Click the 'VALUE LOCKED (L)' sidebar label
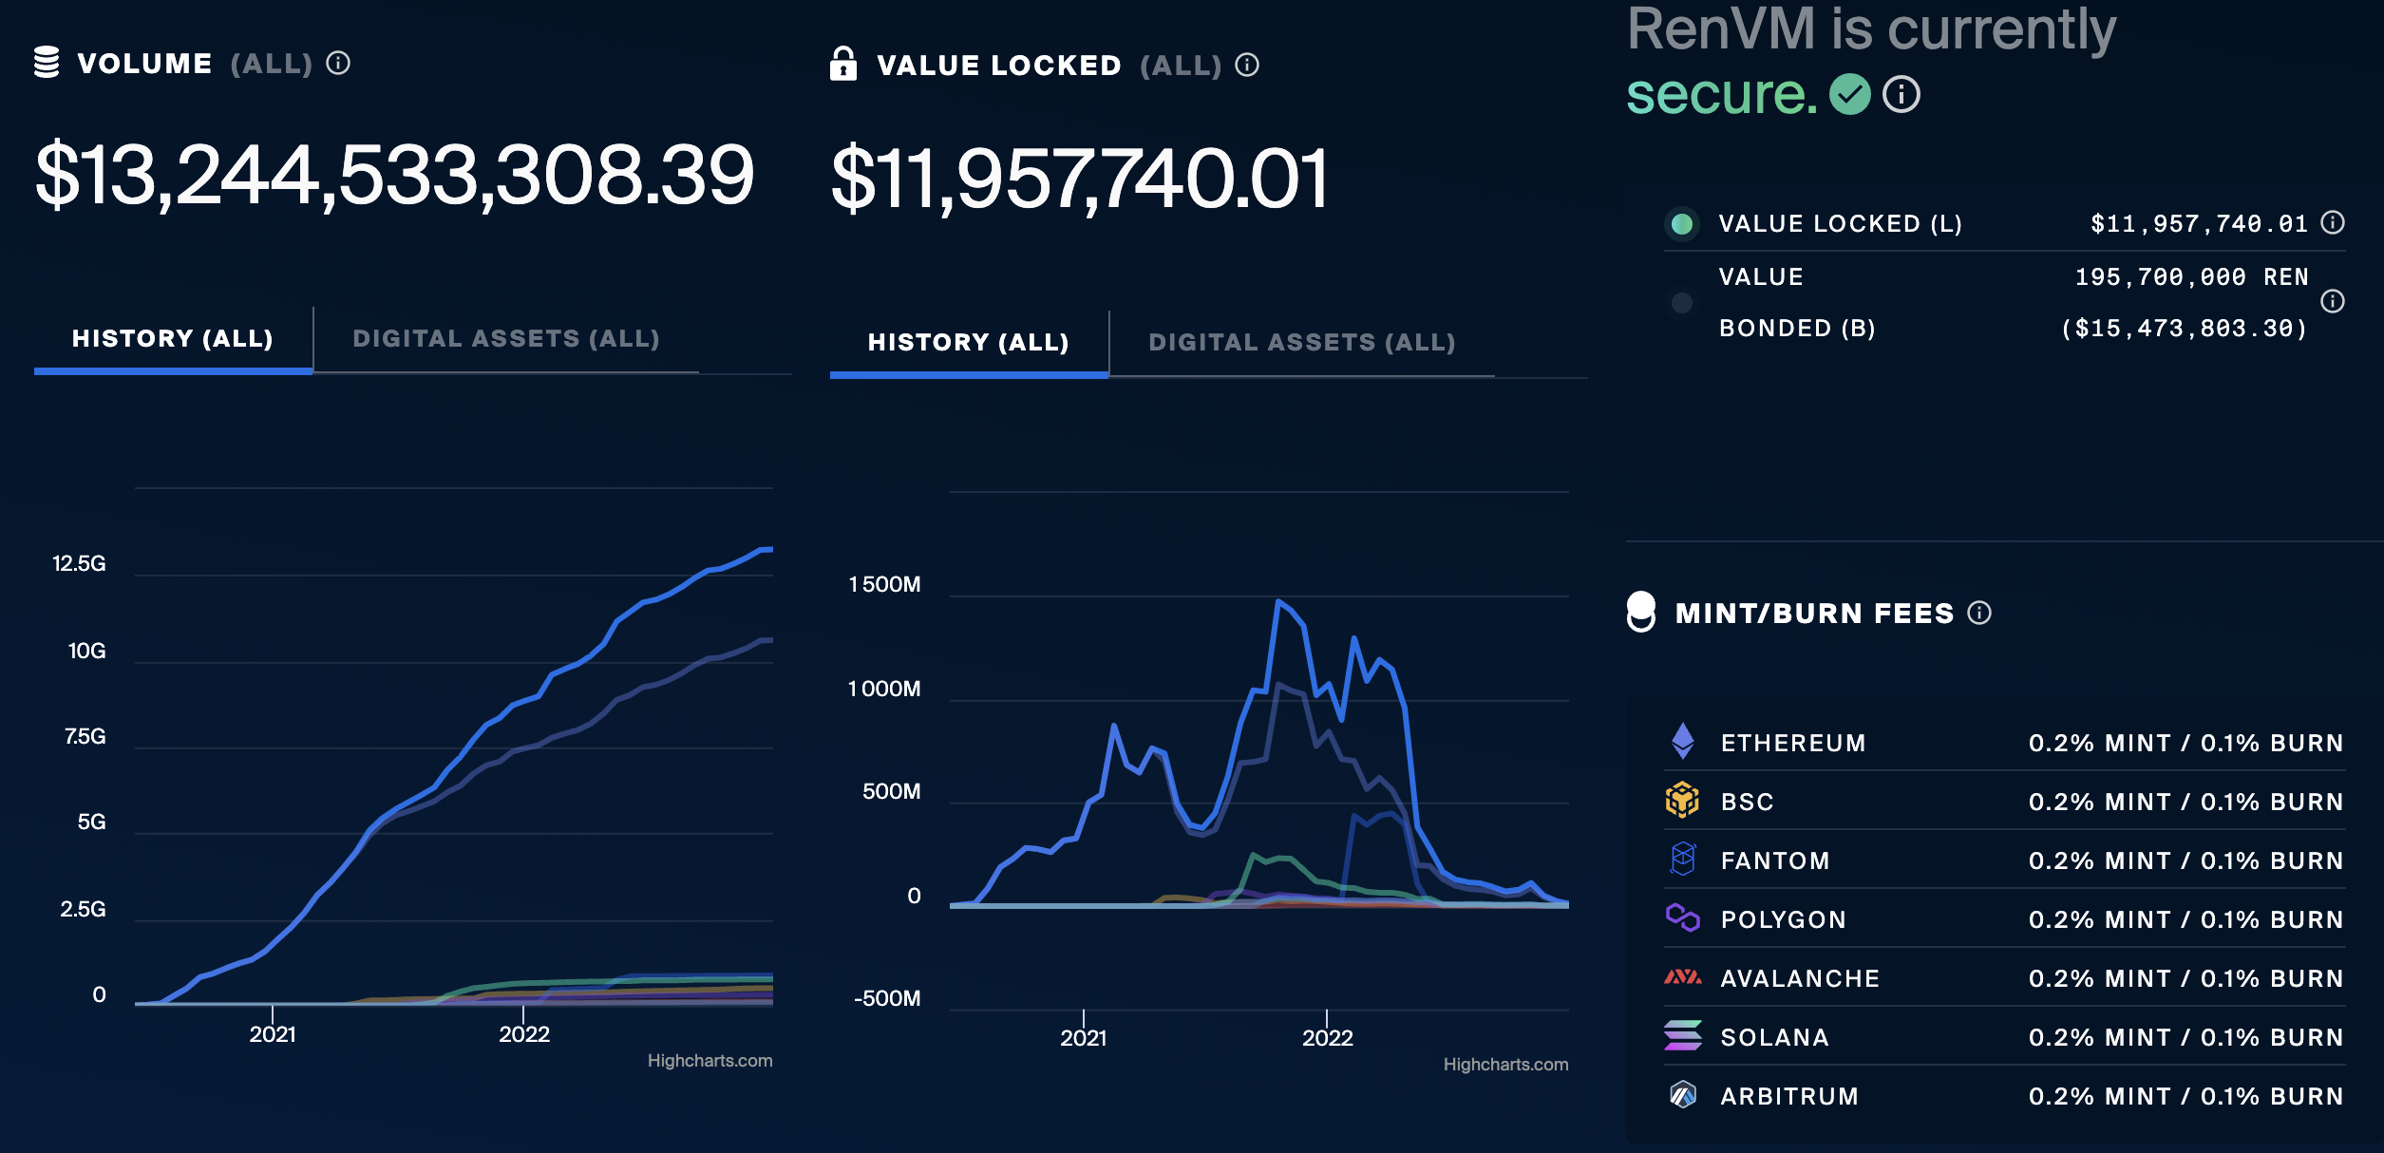The height and width of the screenshot is (1153, 2384). (x=1841, y=224)
